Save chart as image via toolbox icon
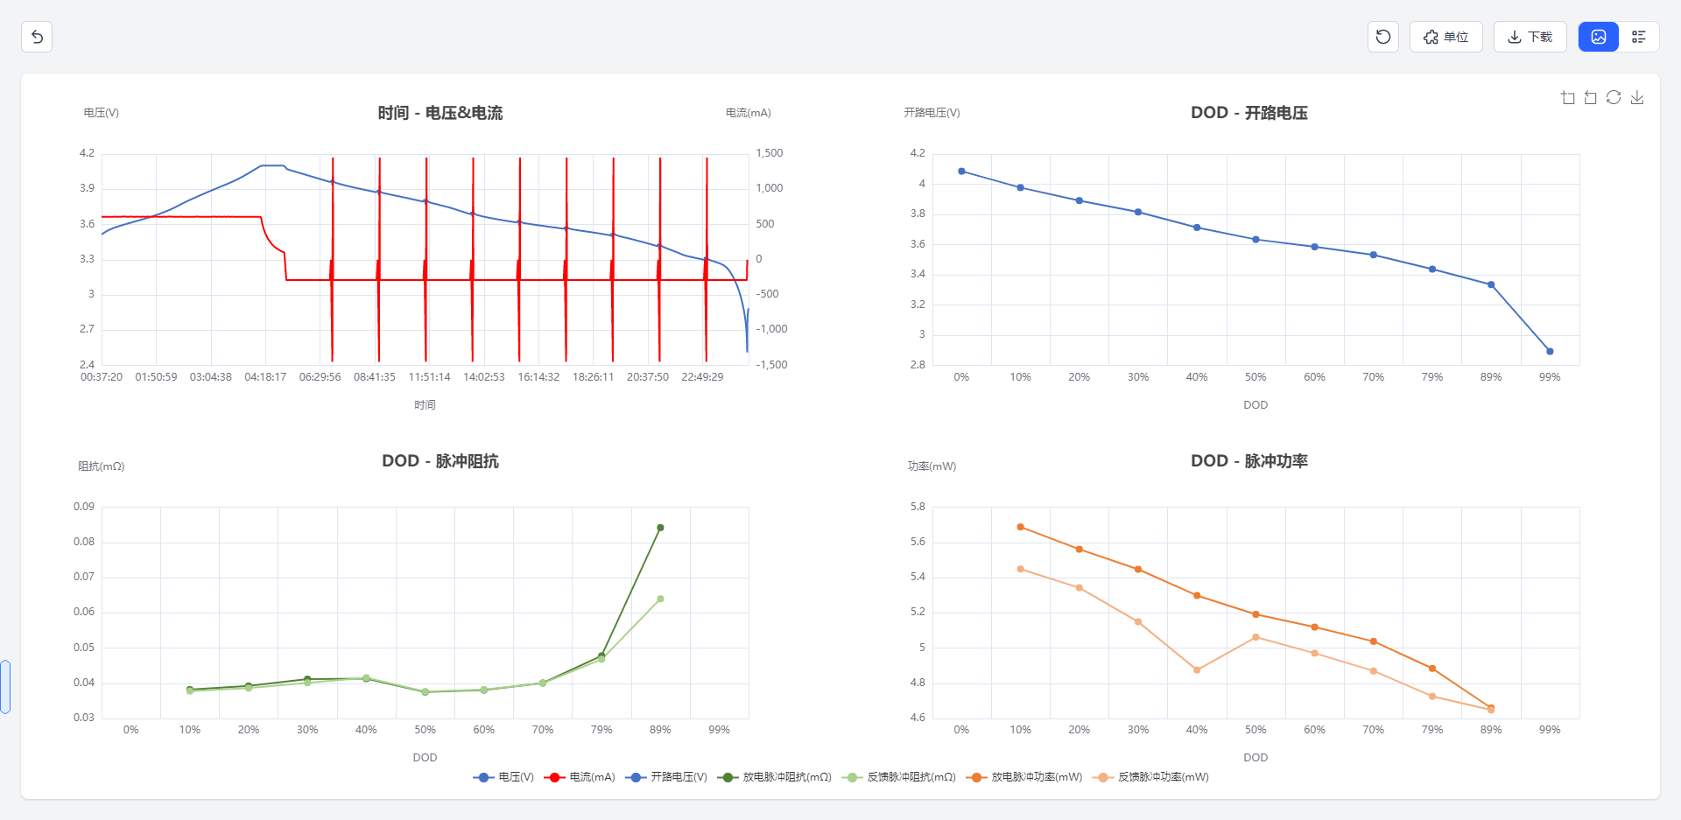Viewport: 1681px width, 820px height. 1637,97
